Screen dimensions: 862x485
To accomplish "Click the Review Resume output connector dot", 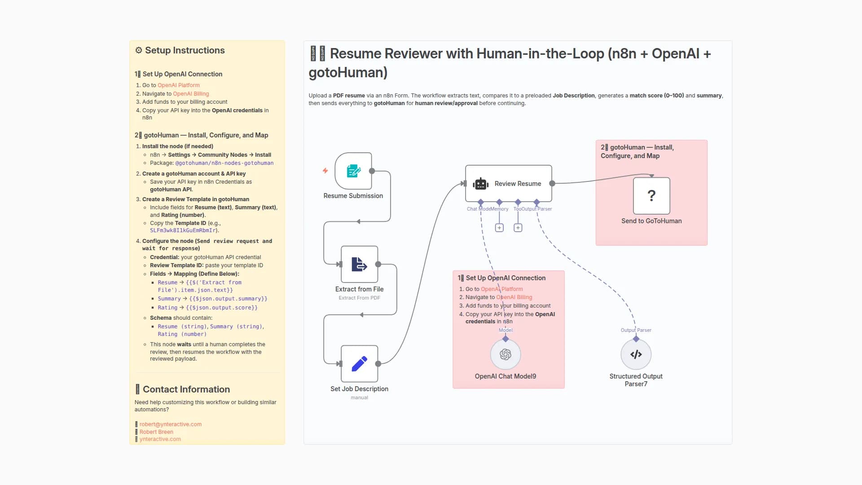I will tap(552, 183).
